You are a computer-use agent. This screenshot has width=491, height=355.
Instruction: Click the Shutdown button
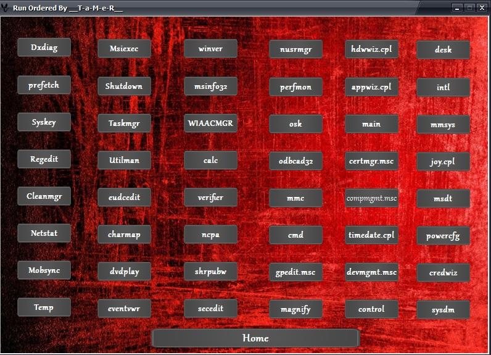125,86
